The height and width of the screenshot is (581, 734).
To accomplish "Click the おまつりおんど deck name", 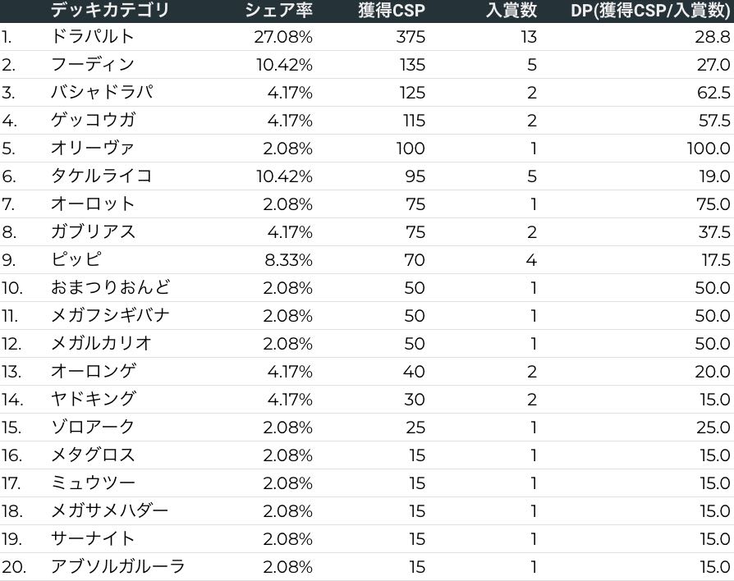I will coord(111,288).
